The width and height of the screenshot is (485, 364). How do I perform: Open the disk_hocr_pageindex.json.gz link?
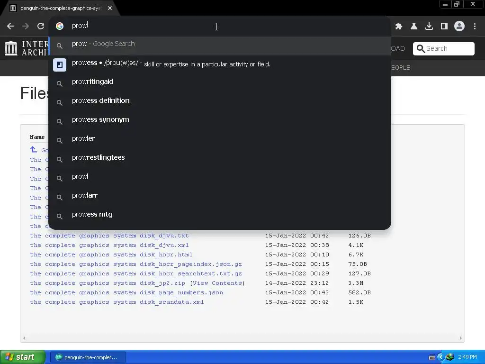[136, 264]
